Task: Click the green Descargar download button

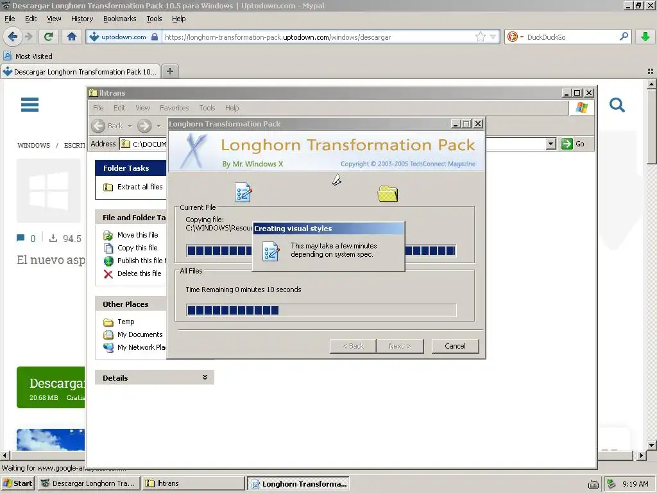Action: [51, 387]
